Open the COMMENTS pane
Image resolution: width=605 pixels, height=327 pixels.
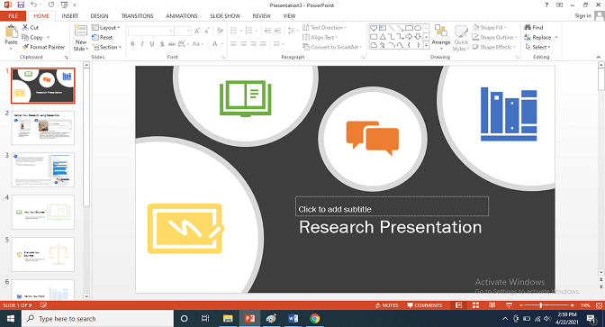tap(425, 305)
